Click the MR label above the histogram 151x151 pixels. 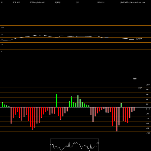click(135, 79)
